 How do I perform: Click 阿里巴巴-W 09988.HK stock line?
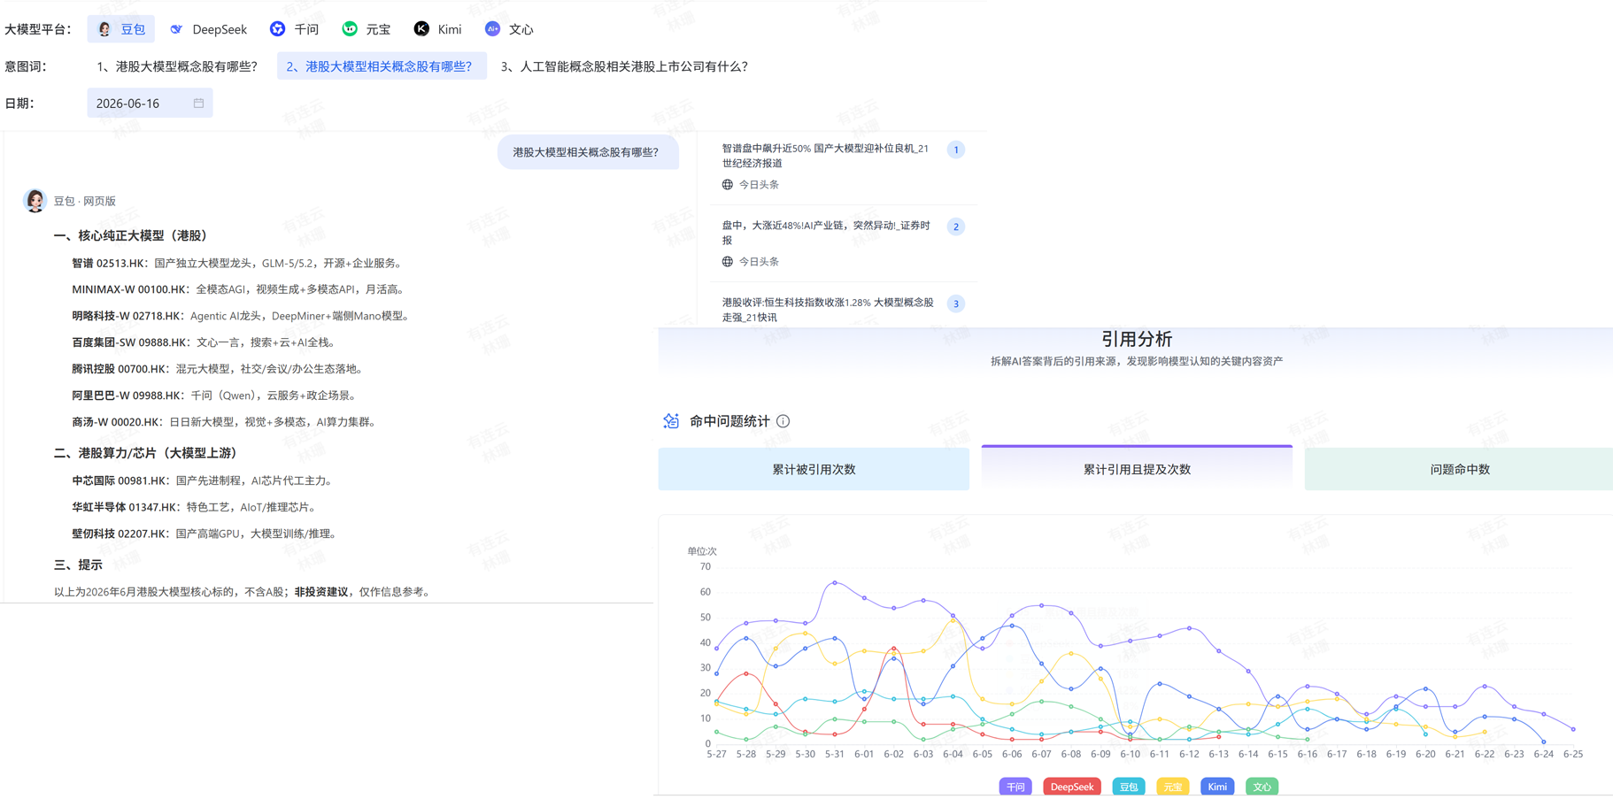coord(216,396)
